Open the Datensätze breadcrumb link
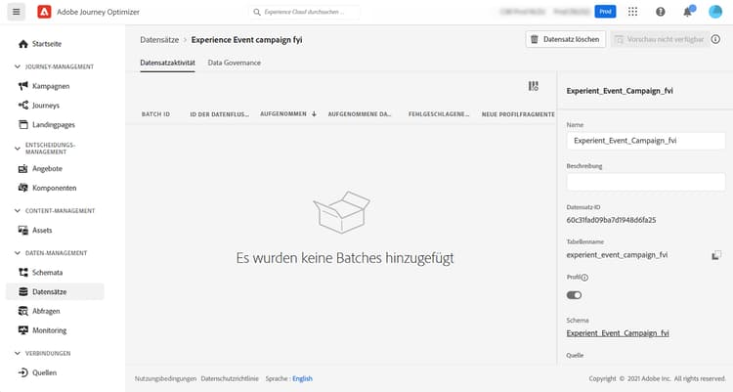This screenshot has height=392, width=733. point(159,40)
